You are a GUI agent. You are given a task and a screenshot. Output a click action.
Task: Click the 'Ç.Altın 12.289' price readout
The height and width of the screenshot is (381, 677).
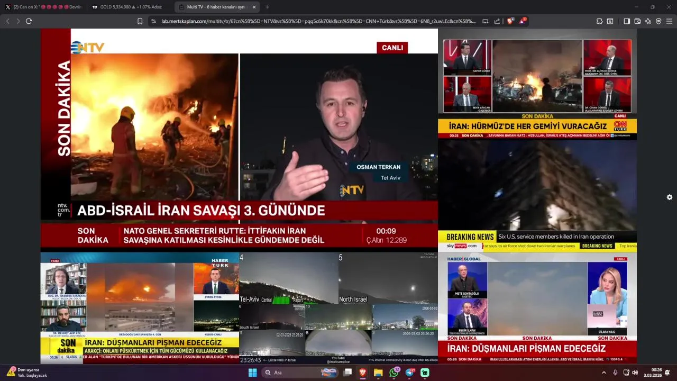(387, 240)
